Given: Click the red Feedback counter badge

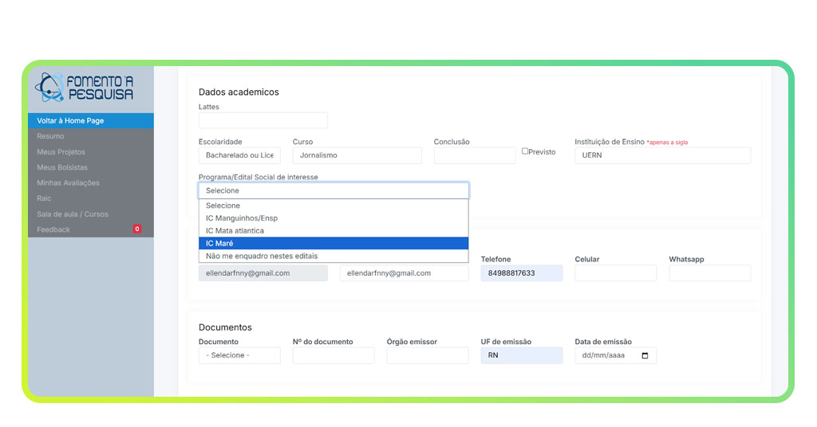Looking at the screenshot, I should 137,229.
